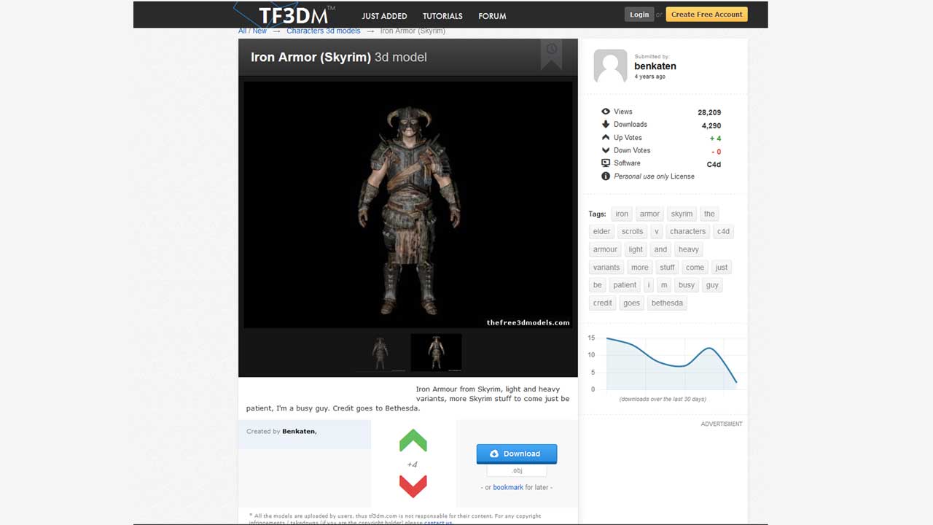Open the Just Added page
This screenshot has height=525, width=933.
click(384, 16)
